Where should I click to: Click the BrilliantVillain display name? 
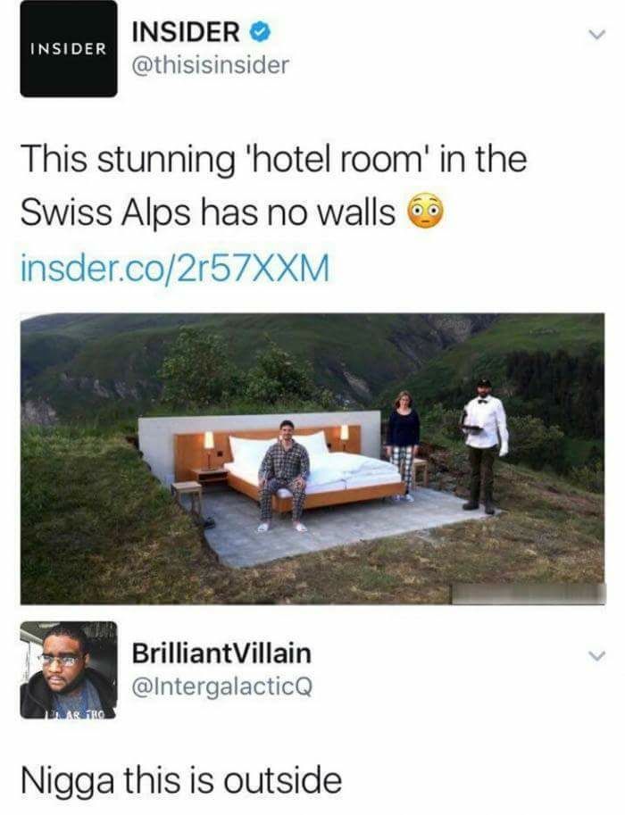221,653
